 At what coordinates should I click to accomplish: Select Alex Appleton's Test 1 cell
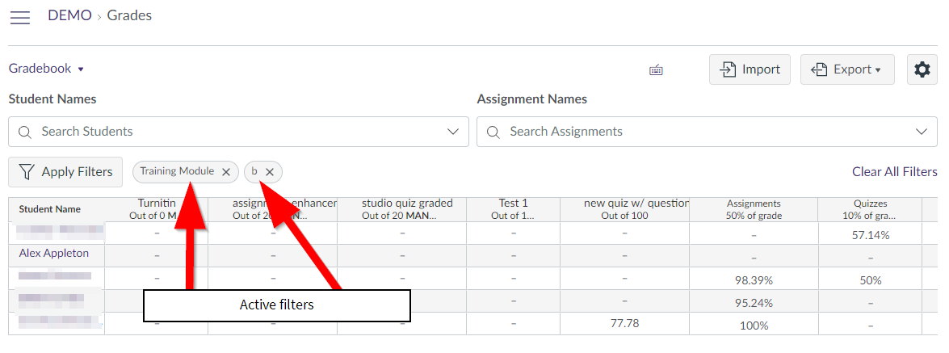[513, 256]
